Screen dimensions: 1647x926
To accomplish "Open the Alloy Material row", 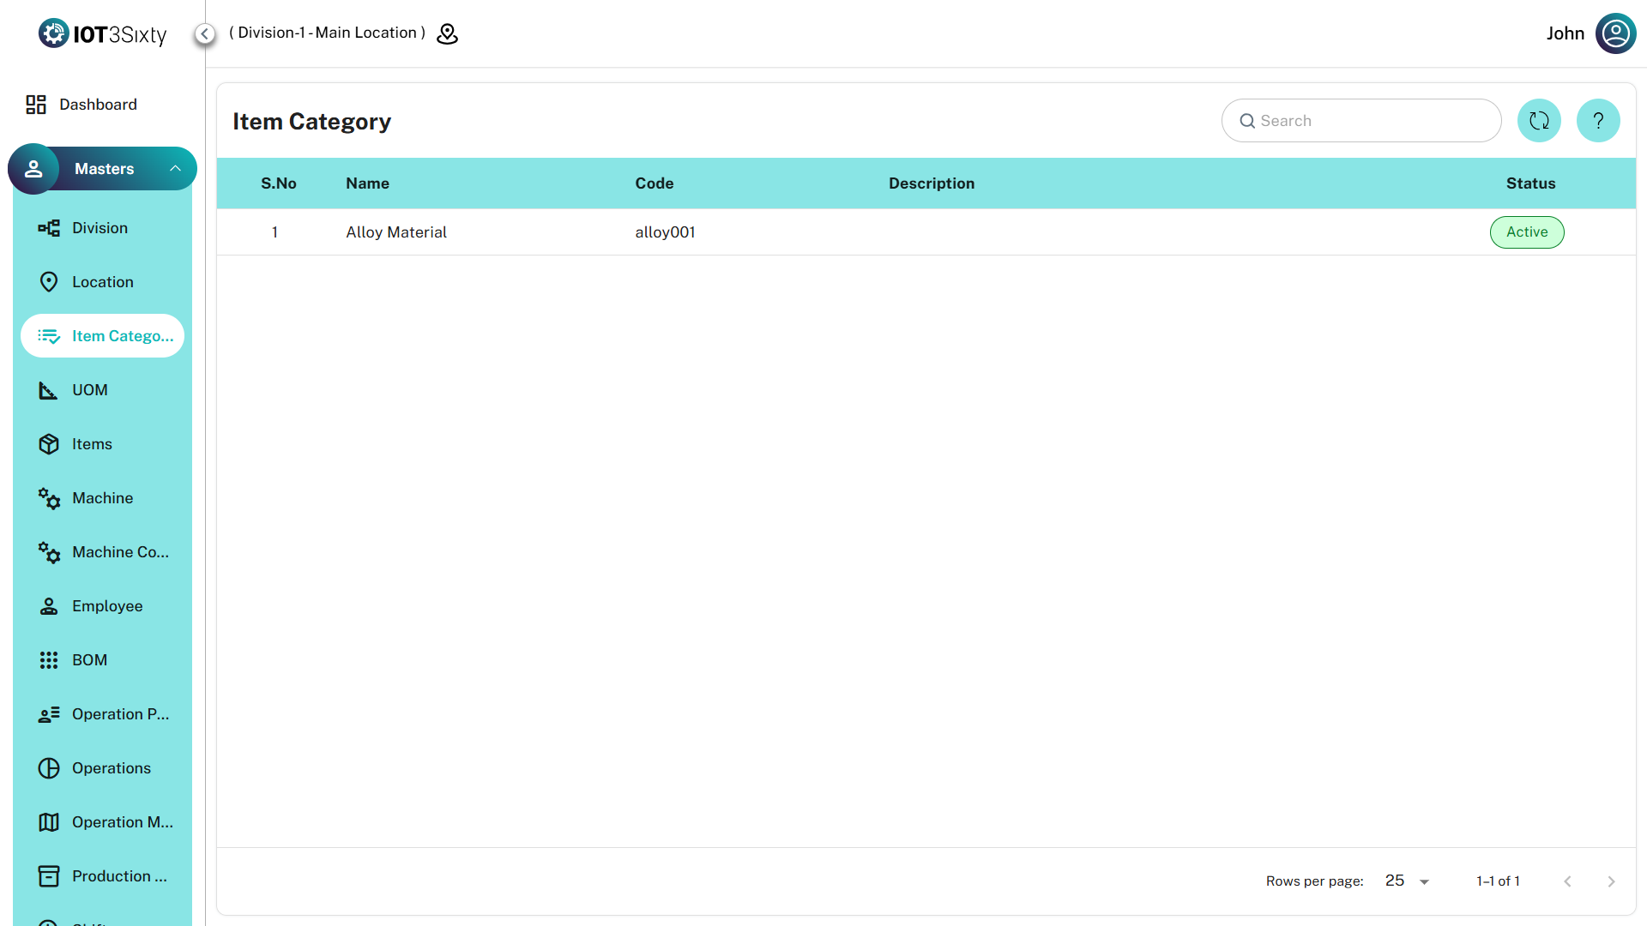I will (x=396, y=232).
